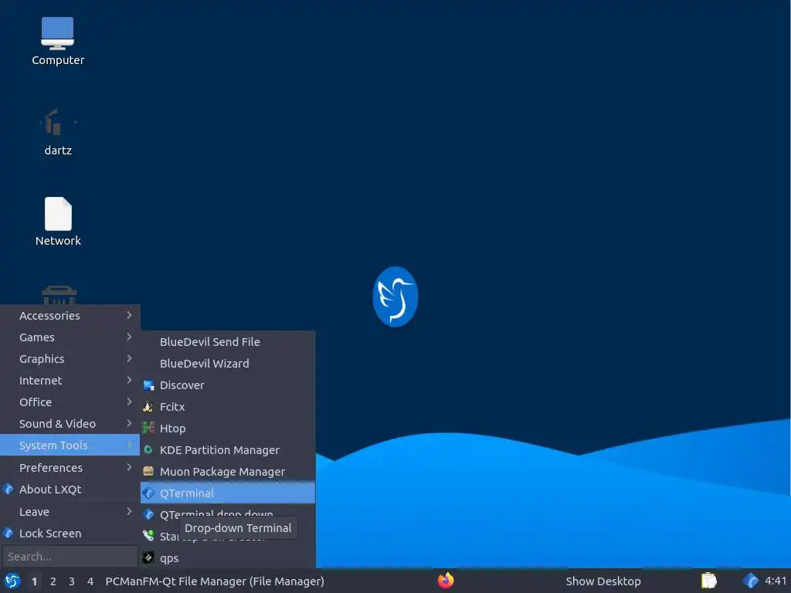Click Show Desktop on the panel
The image size is (791, 593).
(x=603, y=581)
